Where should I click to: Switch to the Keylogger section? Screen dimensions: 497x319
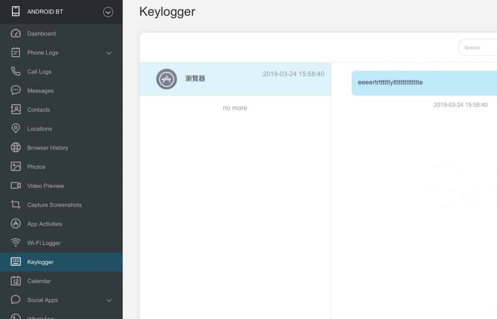(40, 262)
